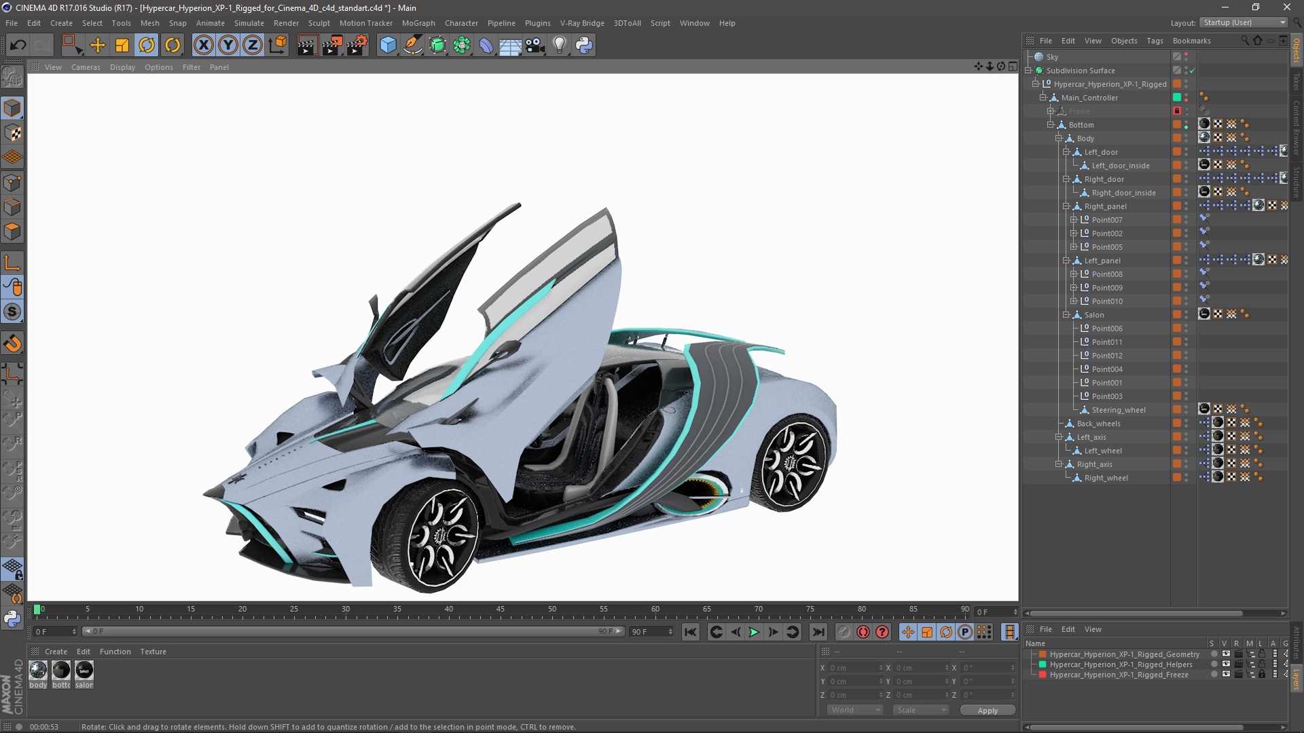The image size is (1304, 733).
Task: Add a Cube primitive object
Action: [x=388, y=45]
